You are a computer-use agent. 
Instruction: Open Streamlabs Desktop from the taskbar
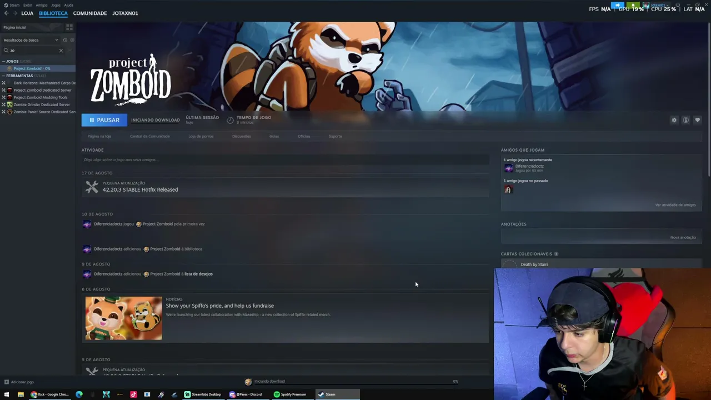click(203, 394)
